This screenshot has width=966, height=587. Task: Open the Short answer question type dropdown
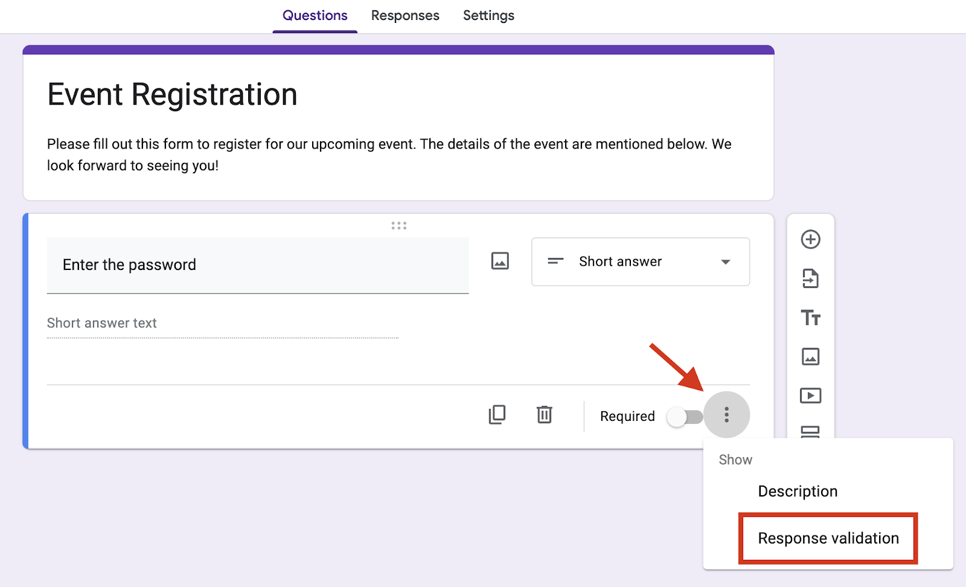click(641, 261)
